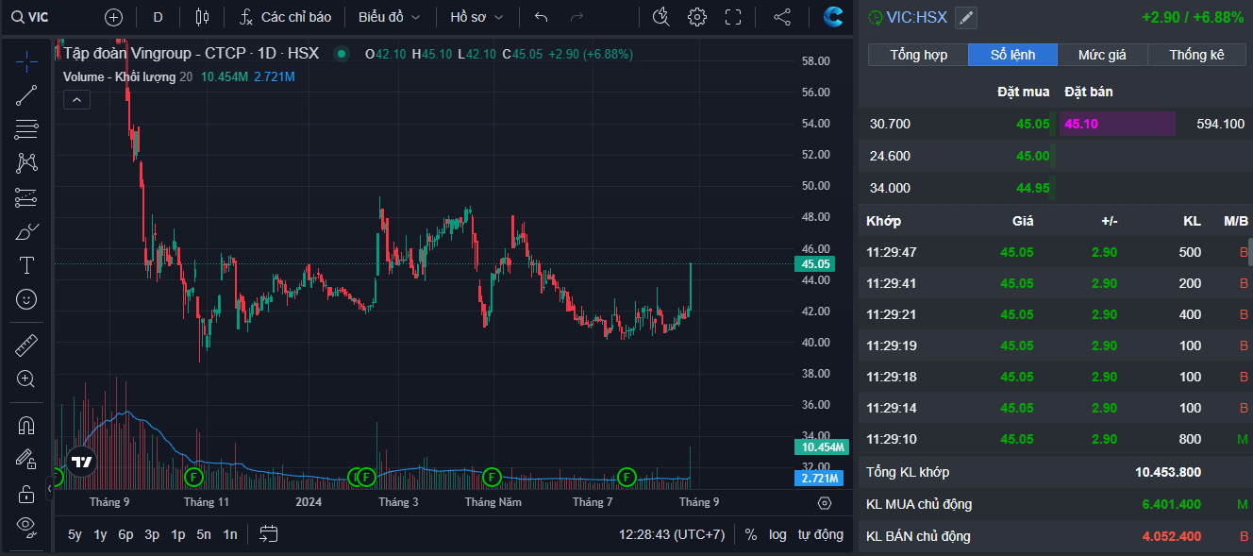Open the go to date calendar icon
This screenshot has width=1253, height=556.
tap(269, 534)
